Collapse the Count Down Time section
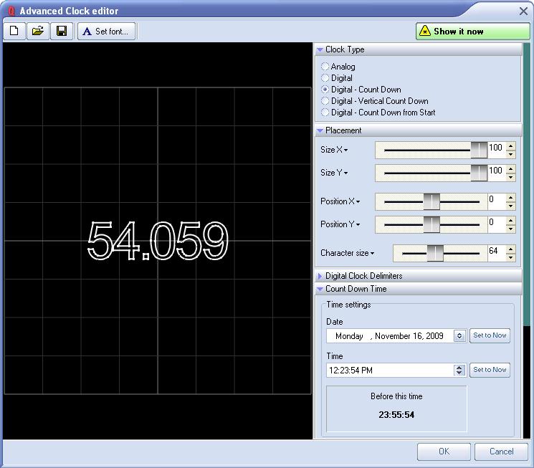This screenshot has width=534, height=468. pyautogui.click(x=356, y=289)
